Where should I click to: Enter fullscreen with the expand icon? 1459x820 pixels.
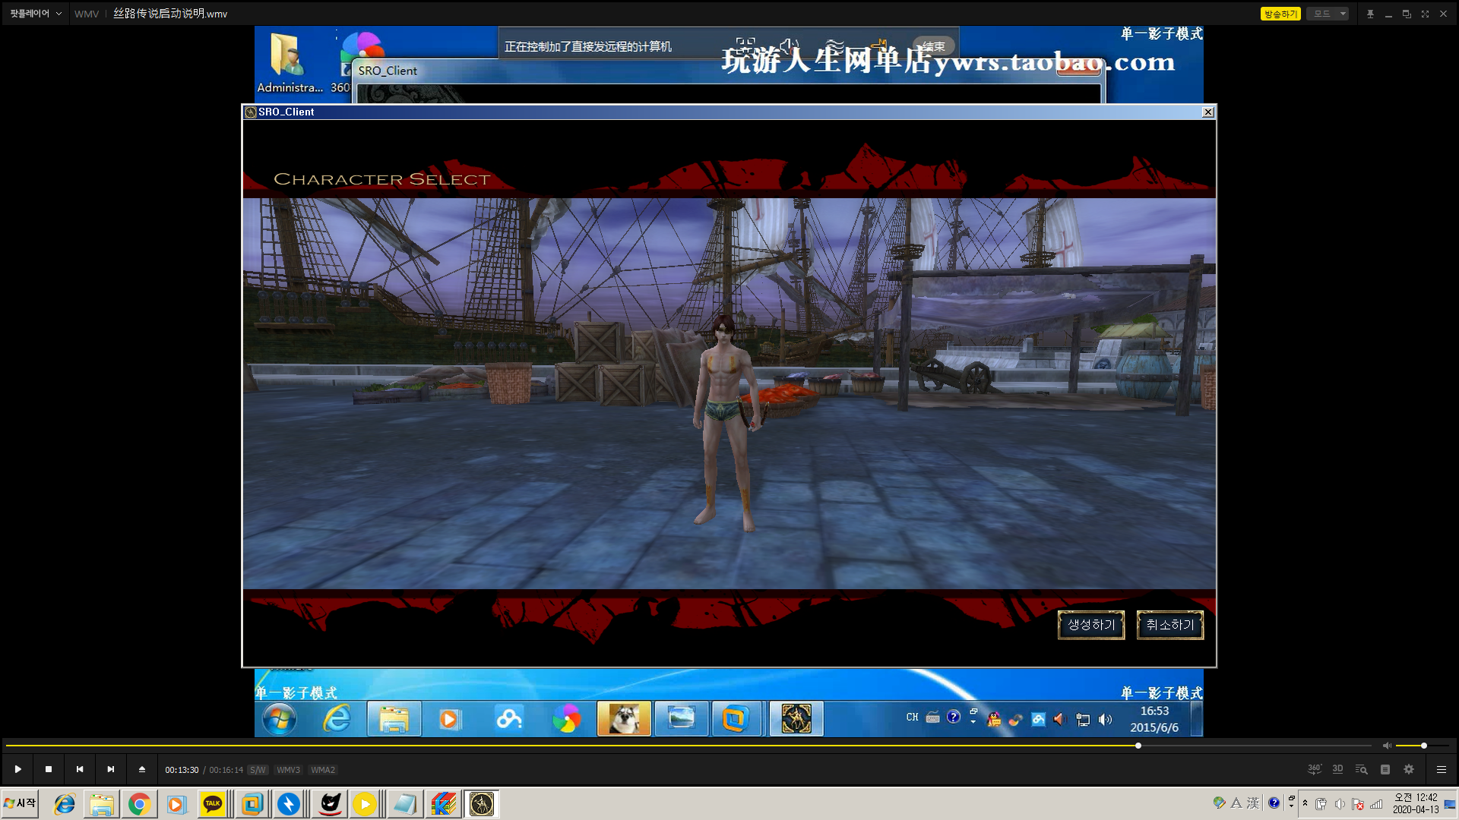[x=1425, y=14]
